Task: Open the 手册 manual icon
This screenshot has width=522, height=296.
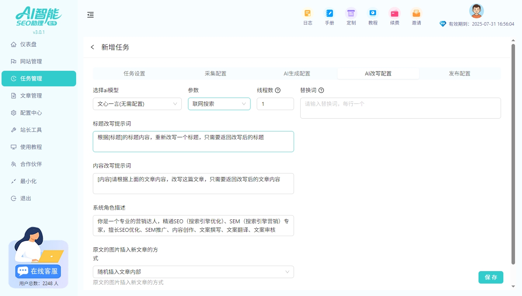Action: 329,16
